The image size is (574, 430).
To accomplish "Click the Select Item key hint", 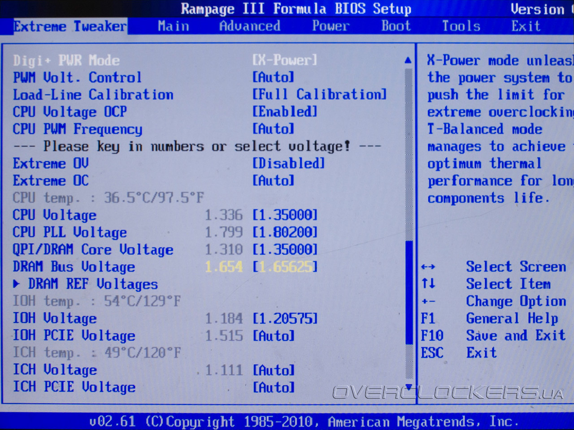I will click(486, 284).
